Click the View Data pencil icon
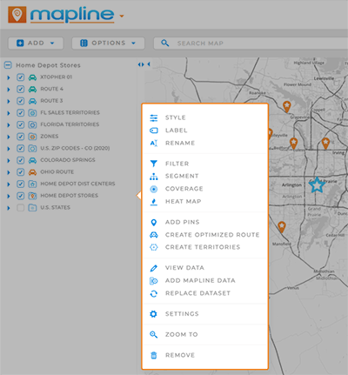Image resolution: width=348 pixels, height=375 pixels. (x=154, y=268)
